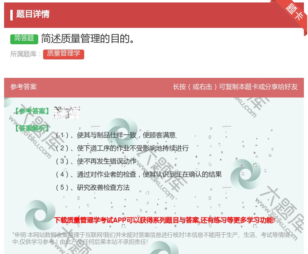
Task: Click the 参考答案 section heading
Action: click(23, 87)
